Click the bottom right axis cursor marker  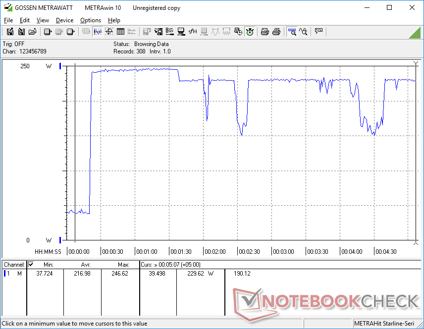click(416, 243)
